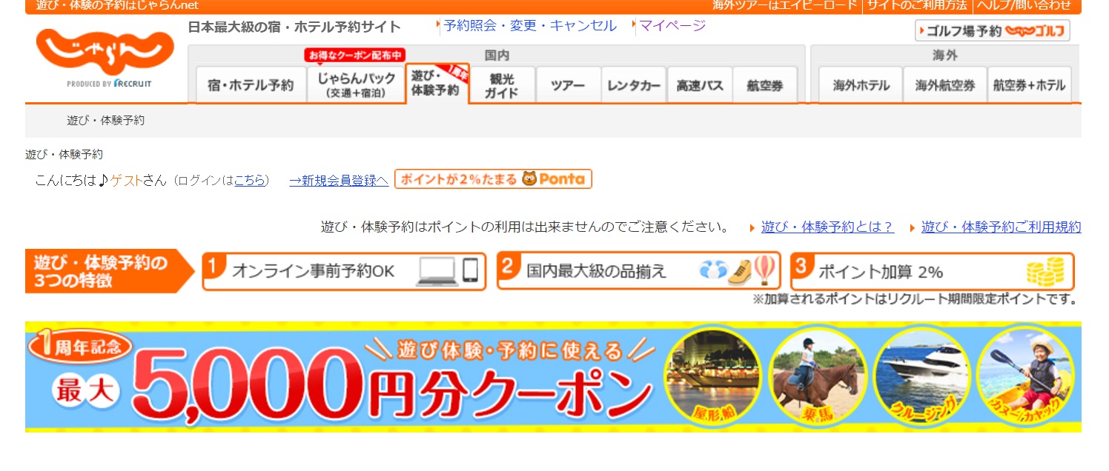Click the 屋形船 circle photo

[x=712, y=378]
